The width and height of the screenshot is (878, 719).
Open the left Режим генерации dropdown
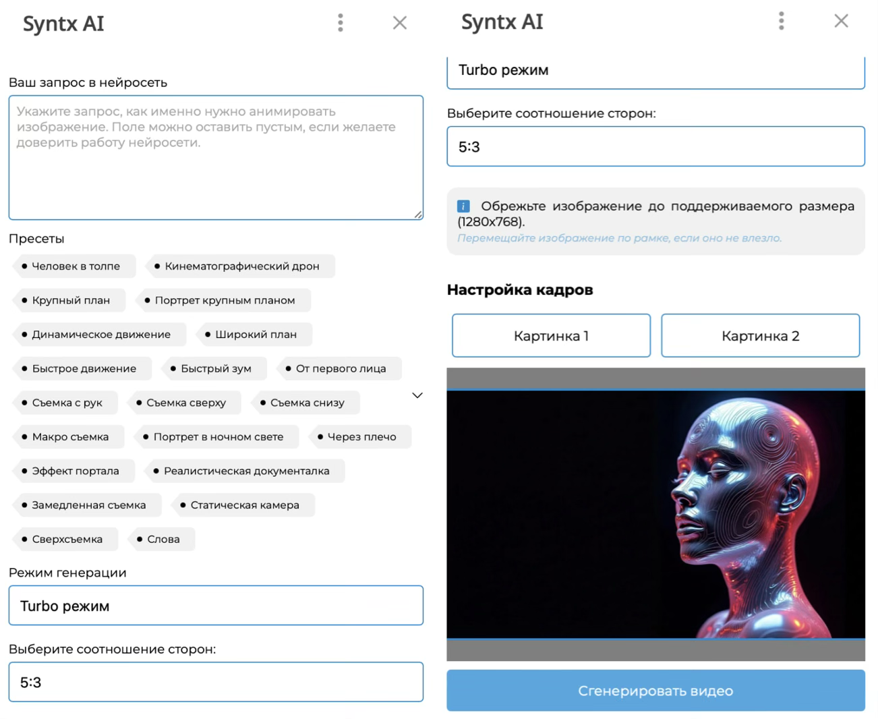pyautogui.click(x=216, y=606)
